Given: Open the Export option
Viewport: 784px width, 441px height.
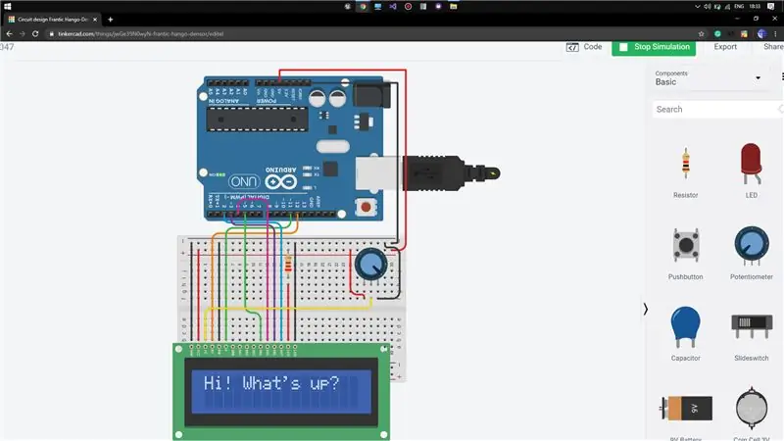Looking at the screenshot, I should coord(725,47).
